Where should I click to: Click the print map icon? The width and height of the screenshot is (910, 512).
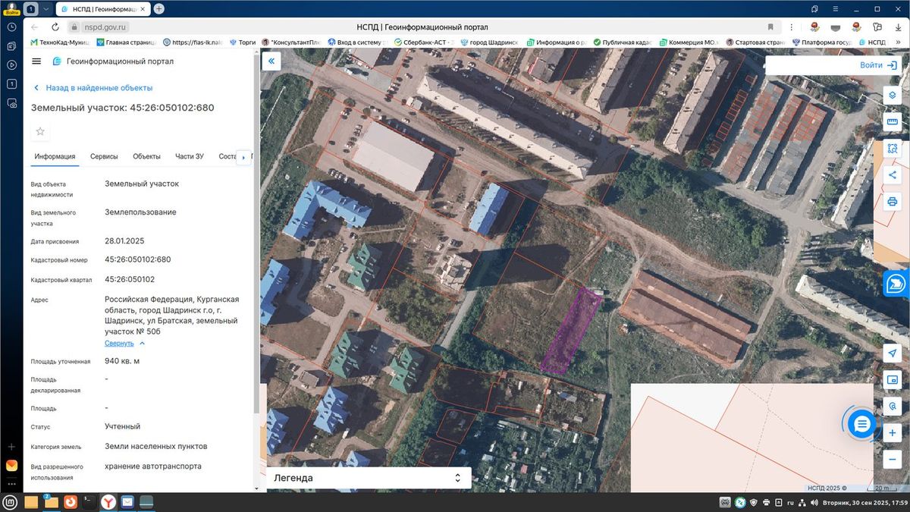point(893,201)
